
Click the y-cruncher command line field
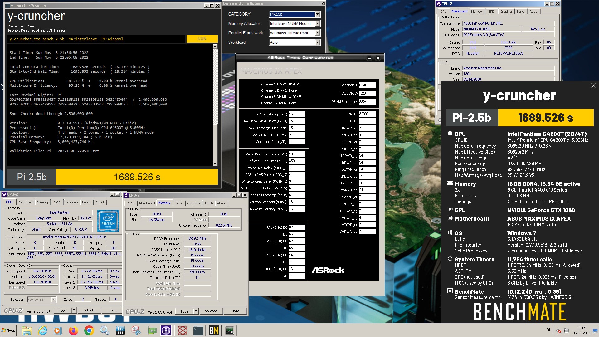96,39
